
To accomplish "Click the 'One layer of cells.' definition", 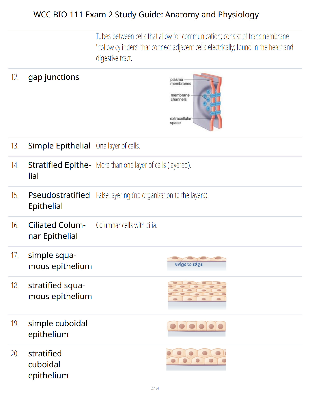I will 118,146.
